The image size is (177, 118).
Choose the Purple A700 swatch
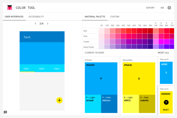(172, 42)
